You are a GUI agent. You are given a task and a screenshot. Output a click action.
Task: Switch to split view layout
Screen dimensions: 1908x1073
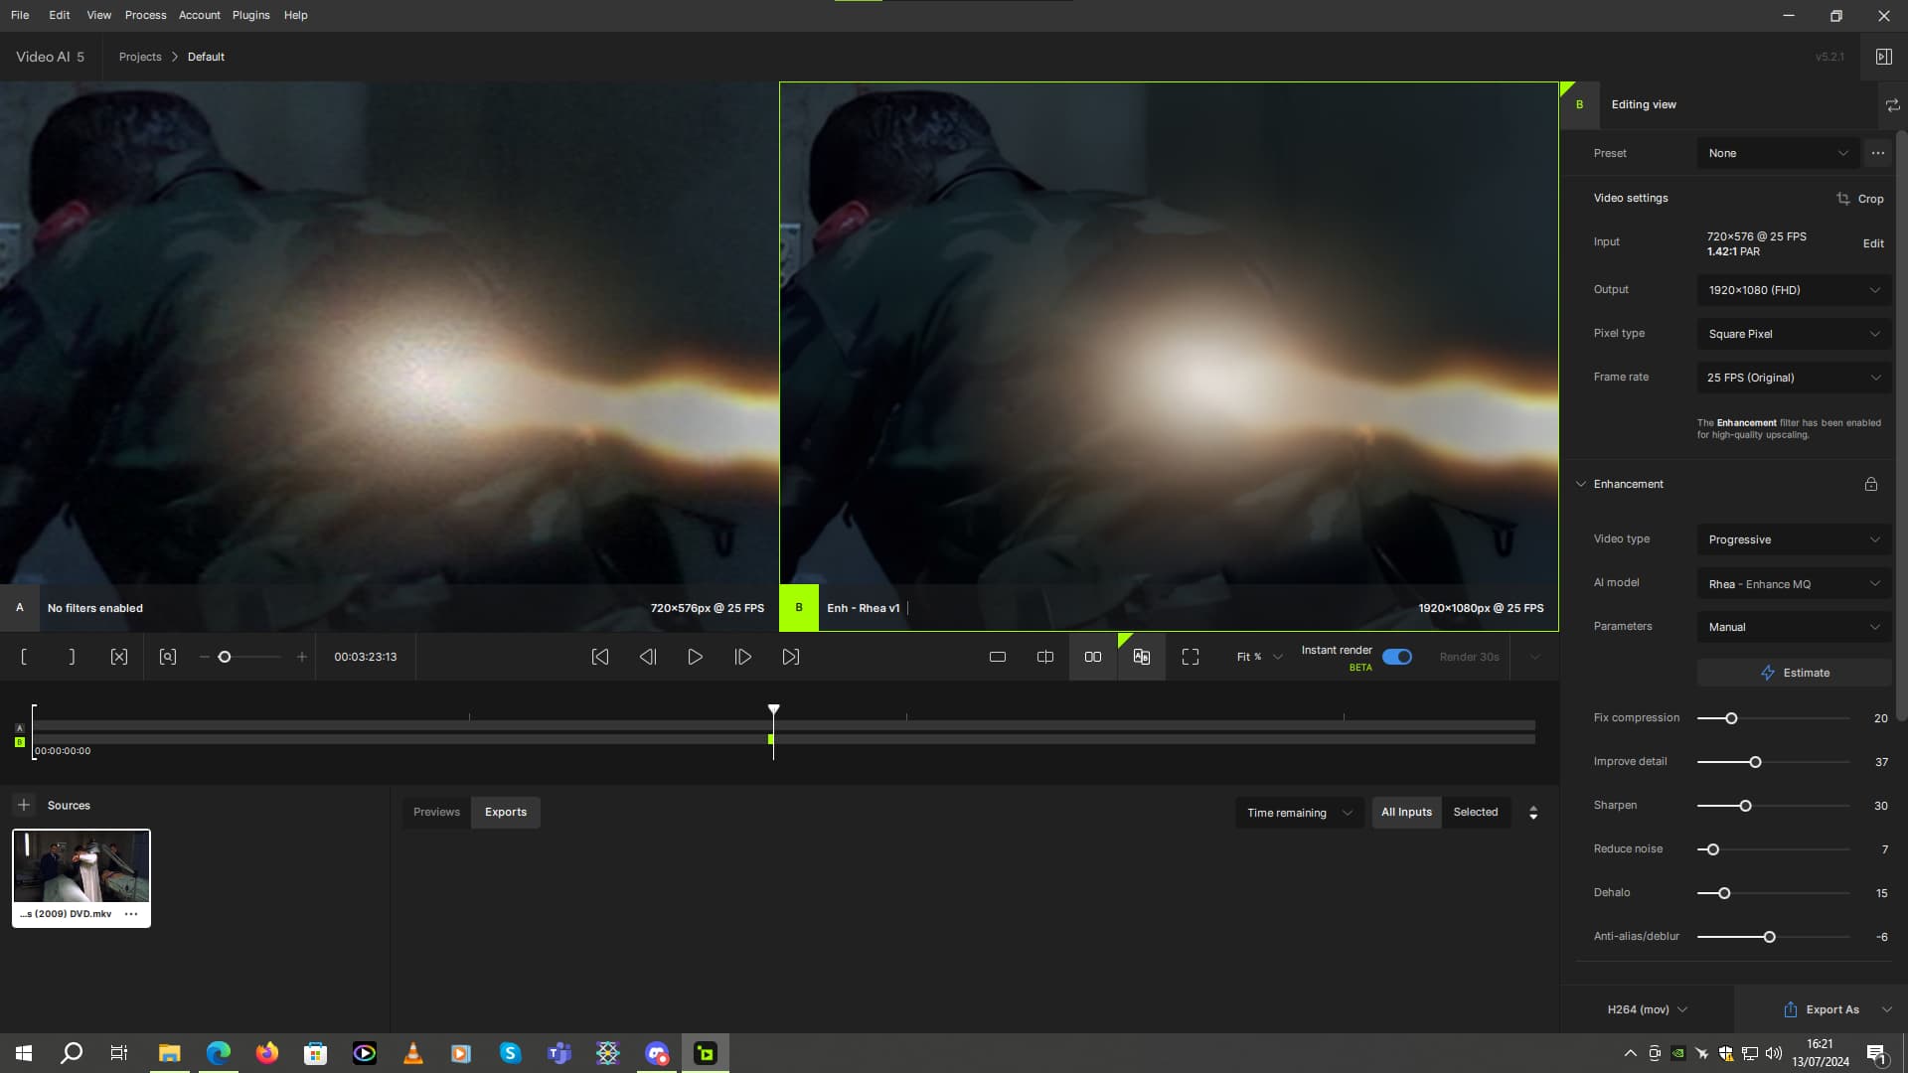tap(1045, 657)
